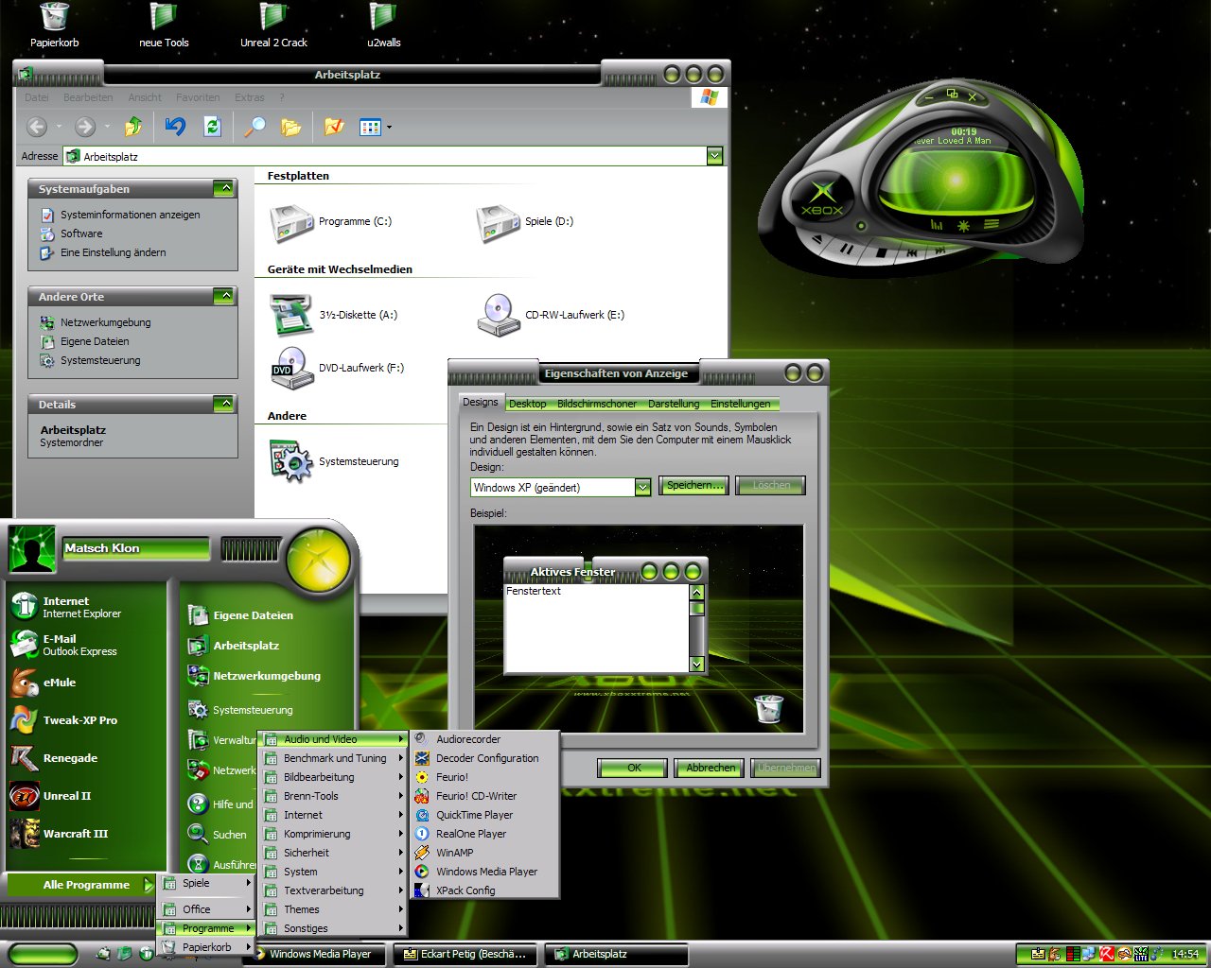Click Speichern button in display properties
The image size is (1211, 968).
click(x=694, y=486)
